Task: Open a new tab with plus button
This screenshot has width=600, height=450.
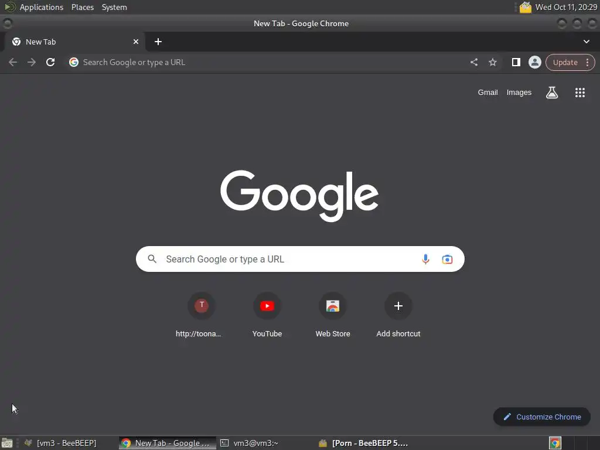Action: click(x=158, y=42)
